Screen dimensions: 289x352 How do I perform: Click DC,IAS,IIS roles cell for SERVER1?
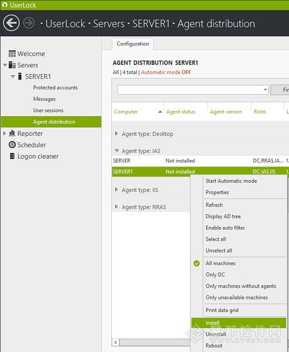click(264, 172)
